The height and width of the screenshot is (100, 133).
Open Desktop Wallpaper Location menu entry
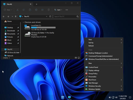click(104, 53)
